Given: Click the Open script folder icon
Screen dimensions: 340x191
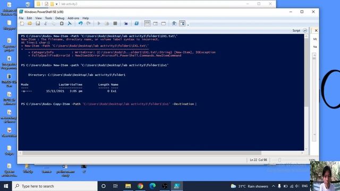Looking at the screenshot, I should (30, 23).
